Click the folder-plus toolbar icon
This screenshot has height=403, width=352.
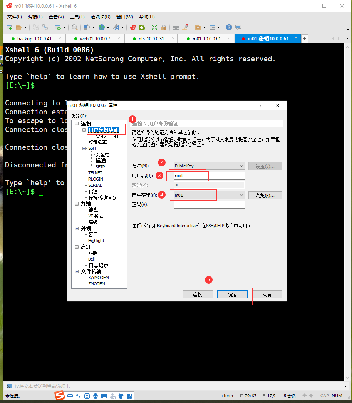[198, 27]
